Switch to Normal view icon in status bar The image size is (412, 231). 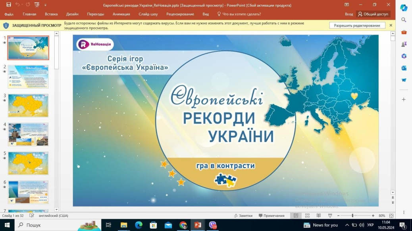296,216
